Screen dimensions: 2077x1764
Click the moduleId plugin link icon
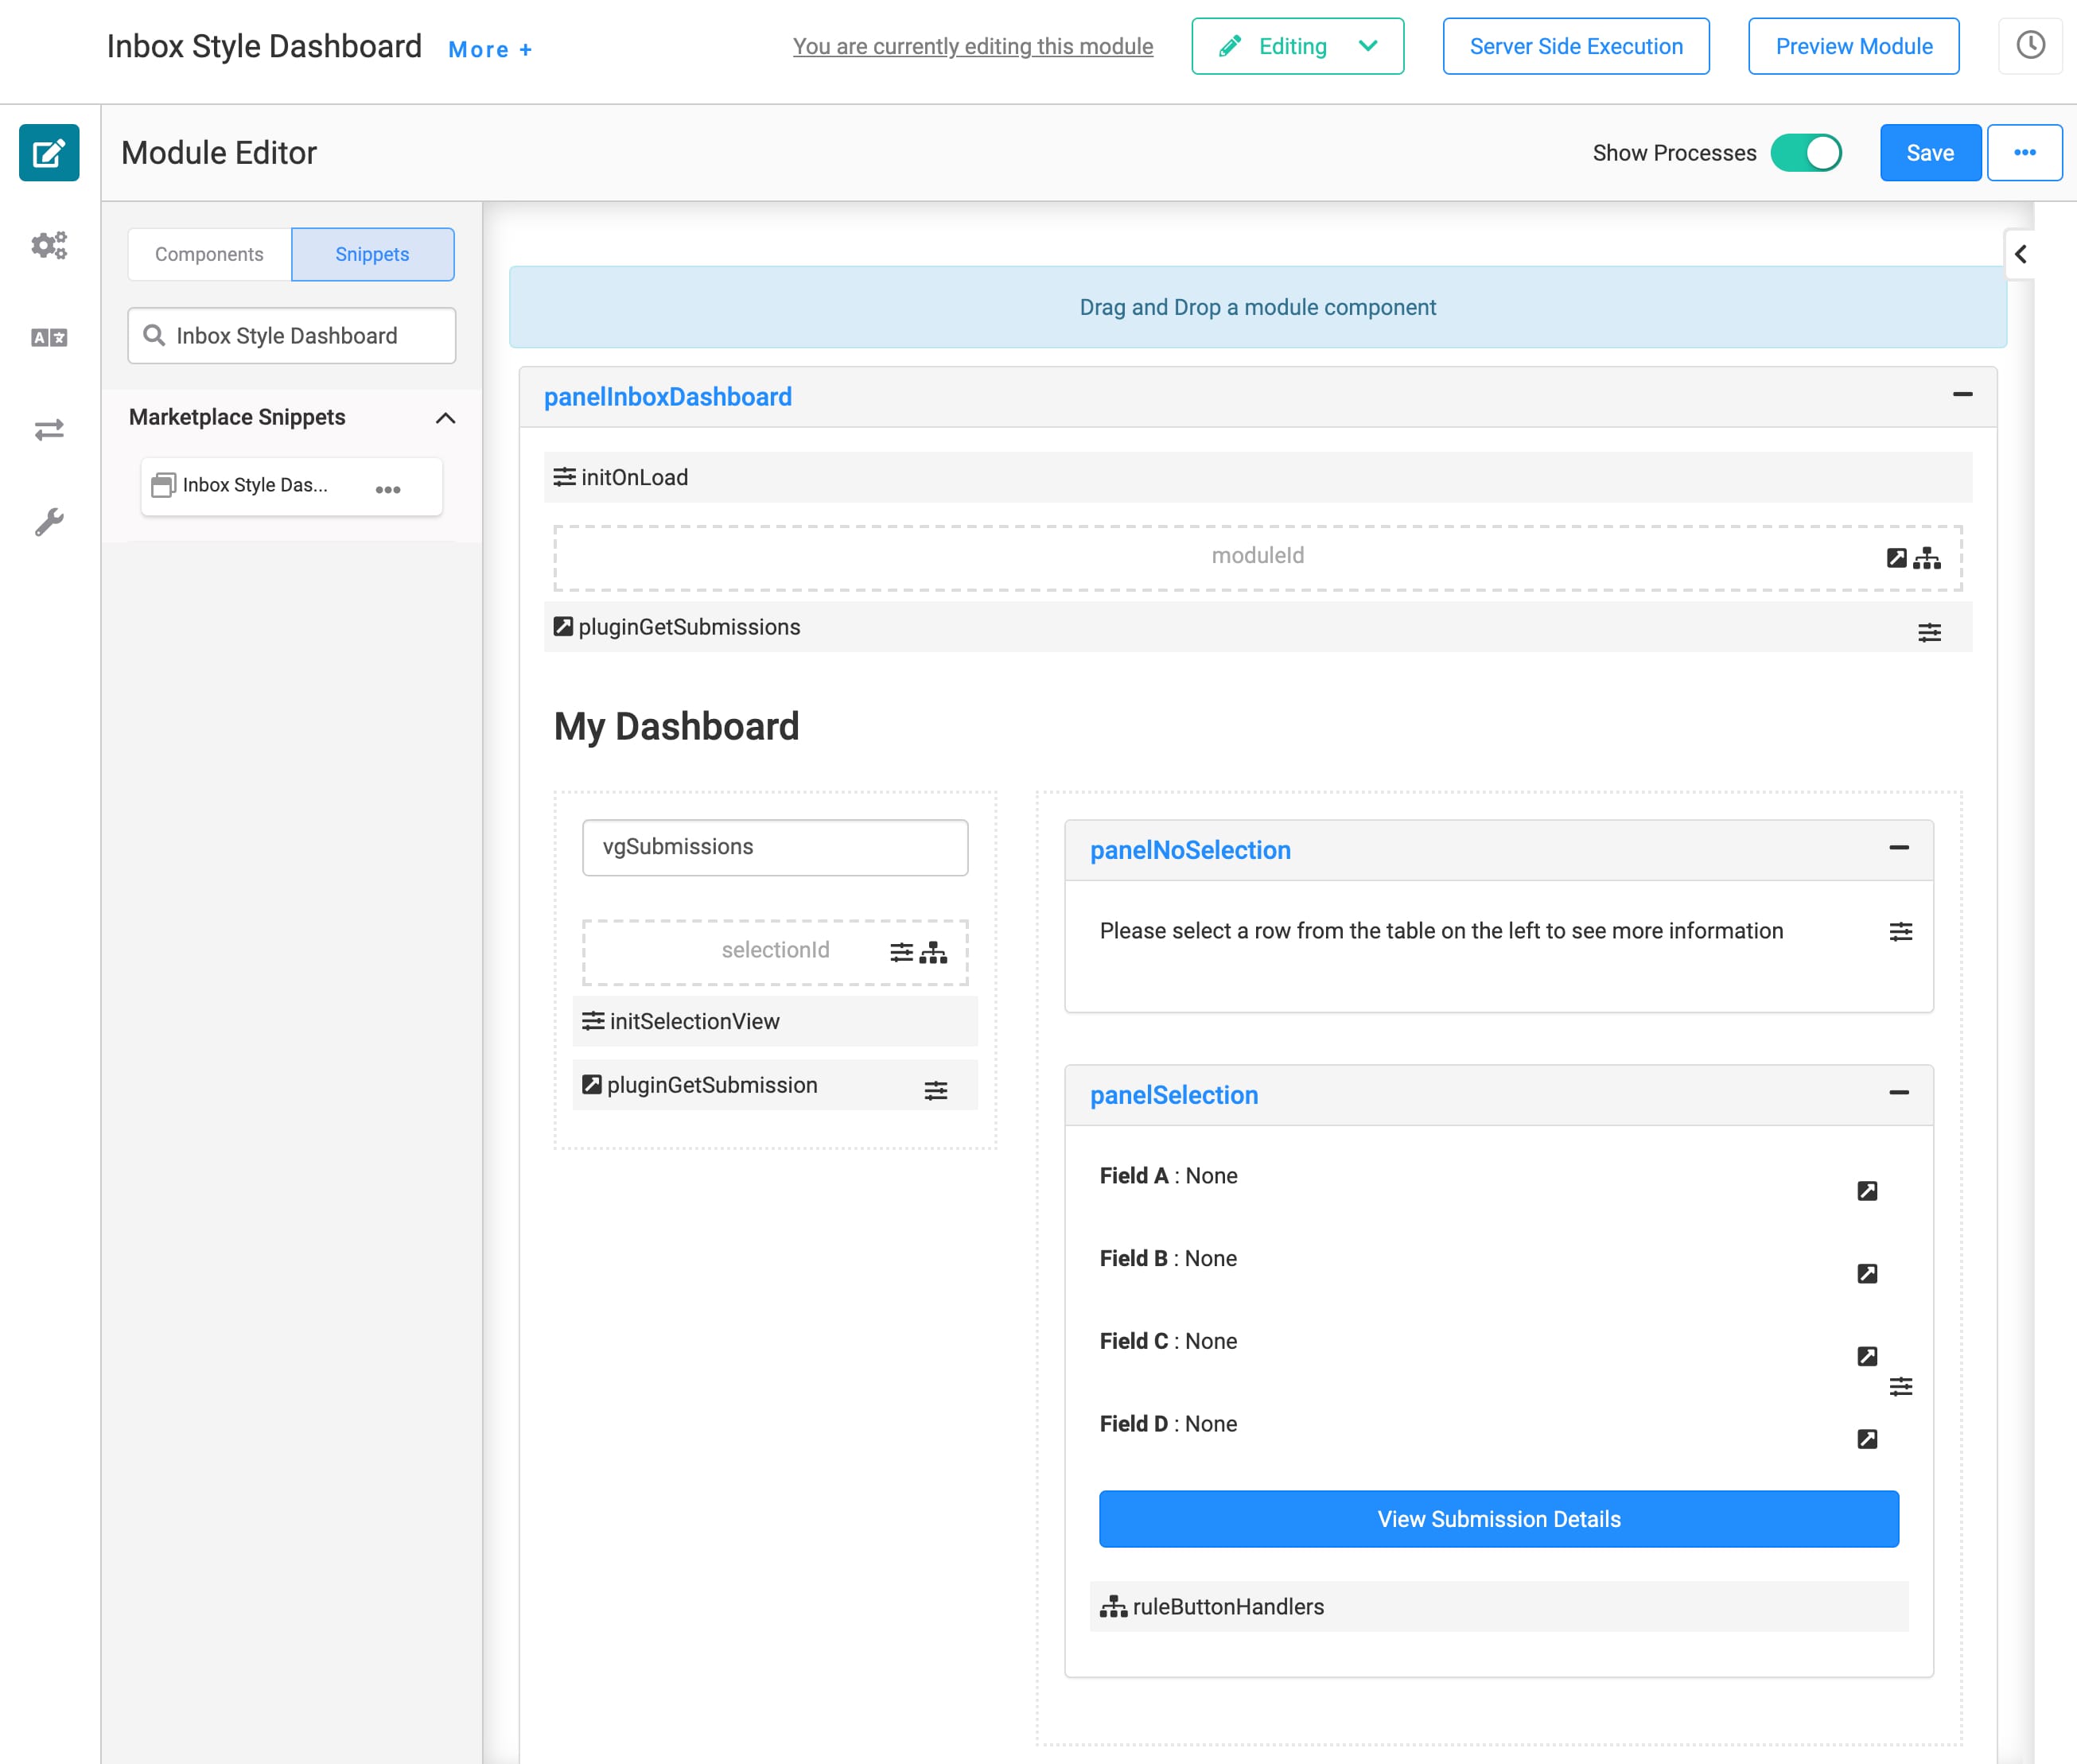(x=1896, y=558)
